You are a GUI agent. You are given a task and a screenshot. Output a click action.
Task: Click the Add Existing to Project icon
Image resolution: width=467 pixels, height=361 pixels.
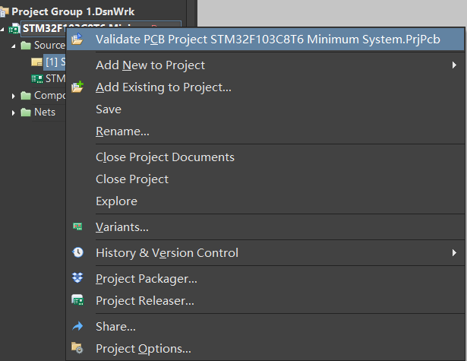[x=77, y=87]
